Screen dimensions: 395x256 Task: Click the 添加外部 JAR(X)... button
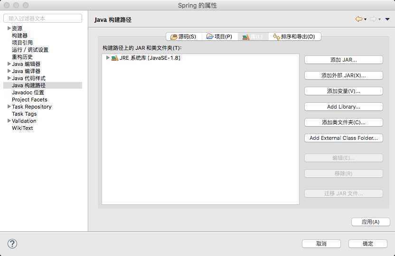(344, 75)
